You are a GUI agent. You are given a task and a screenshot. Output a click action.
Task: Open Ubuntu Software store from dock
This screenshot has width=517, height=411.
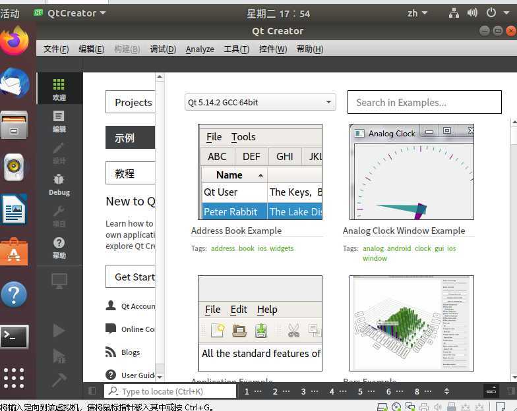click(15, 252)
